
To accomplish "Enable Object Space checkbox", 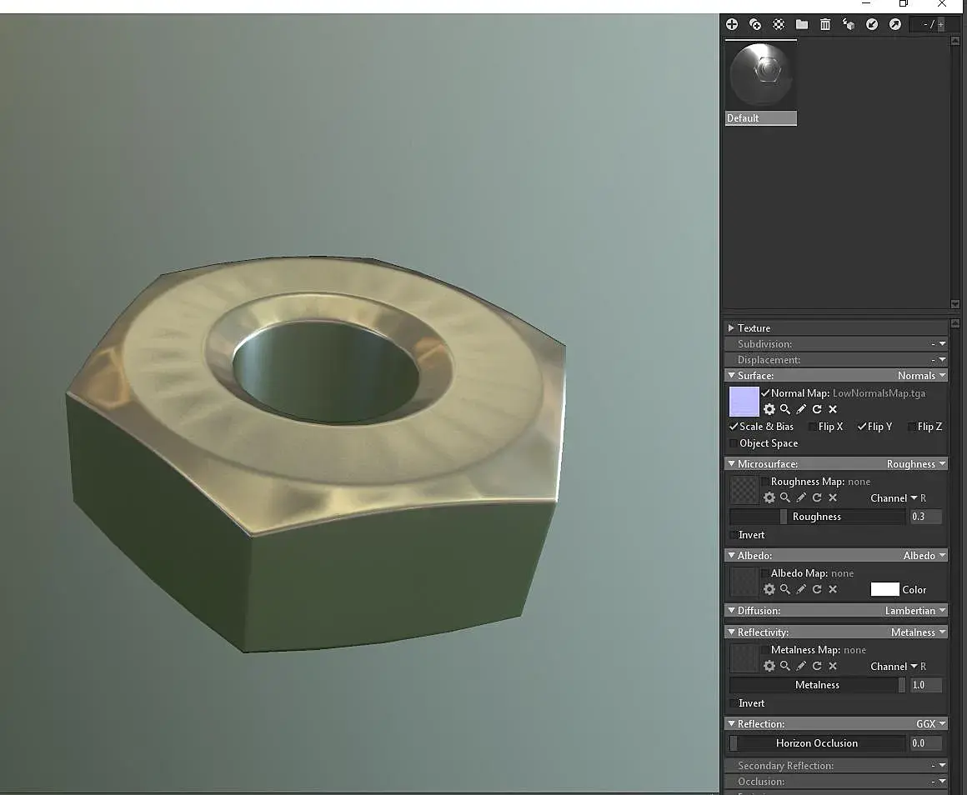I will 734,443.
